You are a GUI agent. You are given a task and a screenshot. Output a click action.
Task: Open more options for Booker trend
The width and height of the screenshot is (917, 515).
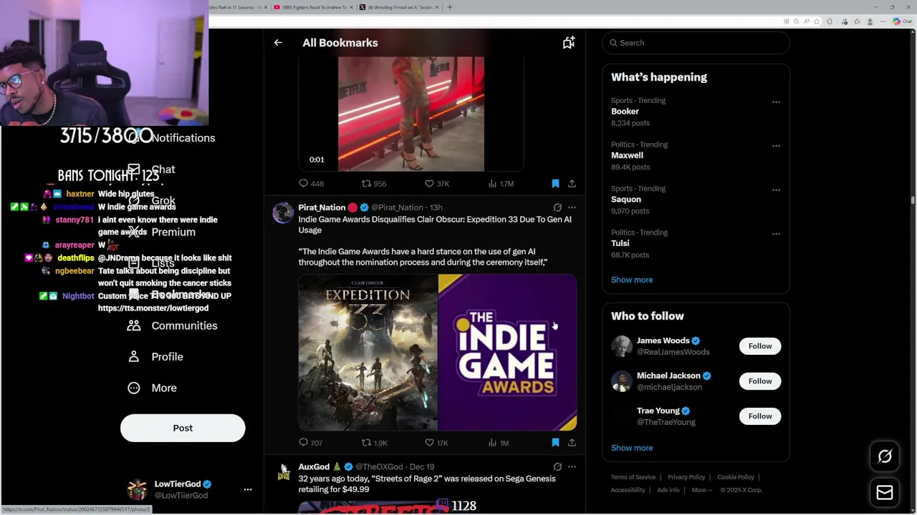(776, 102)
